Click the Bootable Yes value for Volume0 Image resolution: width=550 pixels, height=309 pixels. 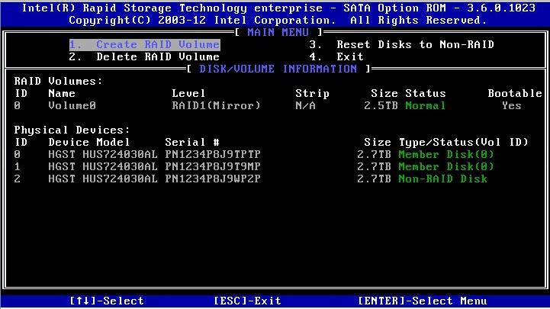pos(511,105)
